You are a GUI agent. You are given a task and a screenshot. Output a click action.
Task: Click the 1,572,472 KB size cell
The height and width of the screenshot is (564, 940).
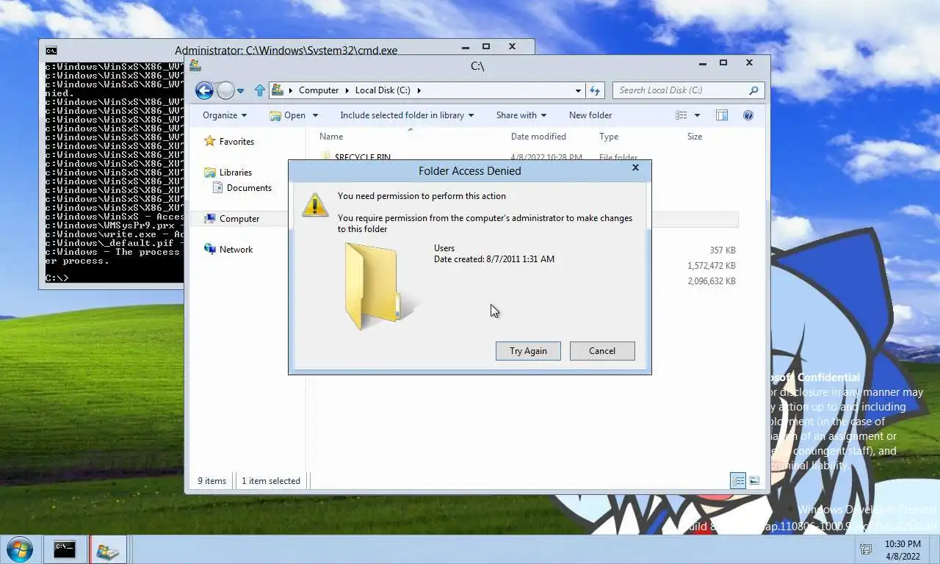[x=712, y=266]
